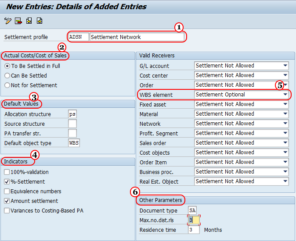296x241 pixels.
Task: Click the Display/Change pencil toolbar icon
Action: tap(7, 21)
